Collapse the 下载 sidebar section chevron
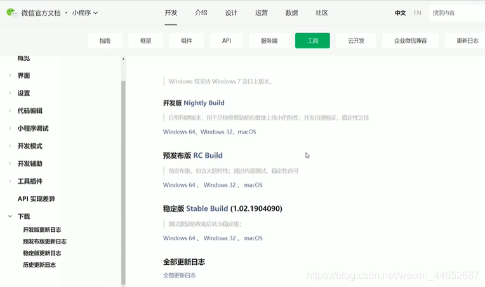This screenshot has height=287, width=485. pos(10,216)
